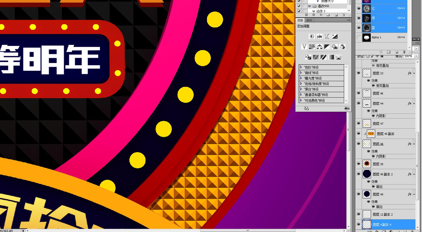
Task: Show the Alpha 1 channel
Action: pos(359,37)
